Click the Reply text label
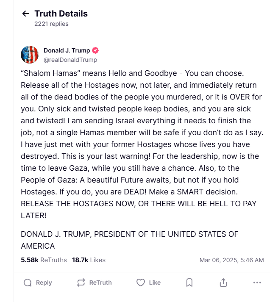This screenshot has width=278, height=302. point(44,283)
